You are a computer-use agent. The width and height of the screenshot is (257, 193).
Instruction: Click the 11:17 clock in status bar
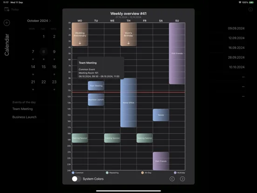click(x=6, y=2)
